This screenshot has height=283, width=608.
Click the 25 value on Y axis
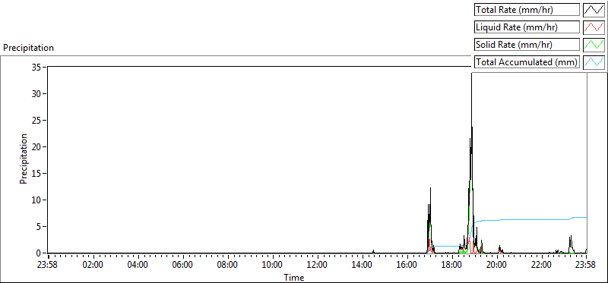[x=36, y=121]
